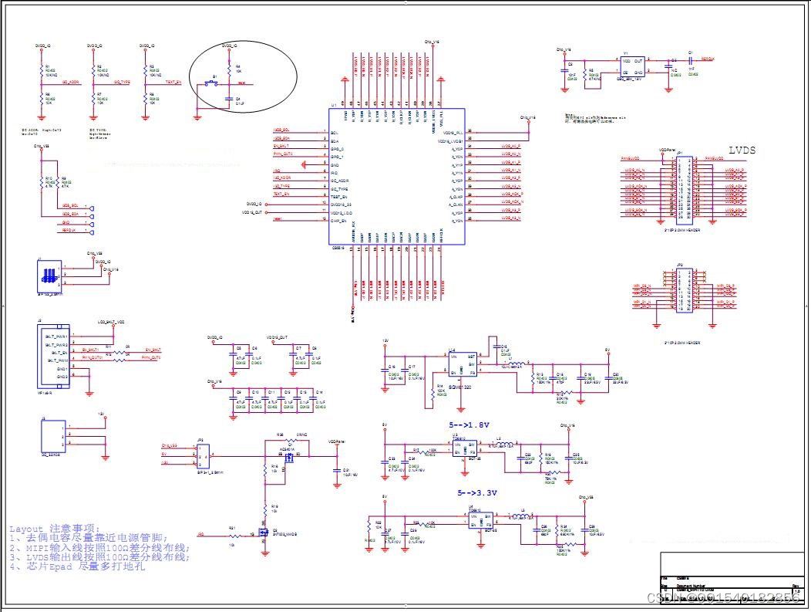Select the 0.1uF capacitor inside the ellipse

click(229, 98)
